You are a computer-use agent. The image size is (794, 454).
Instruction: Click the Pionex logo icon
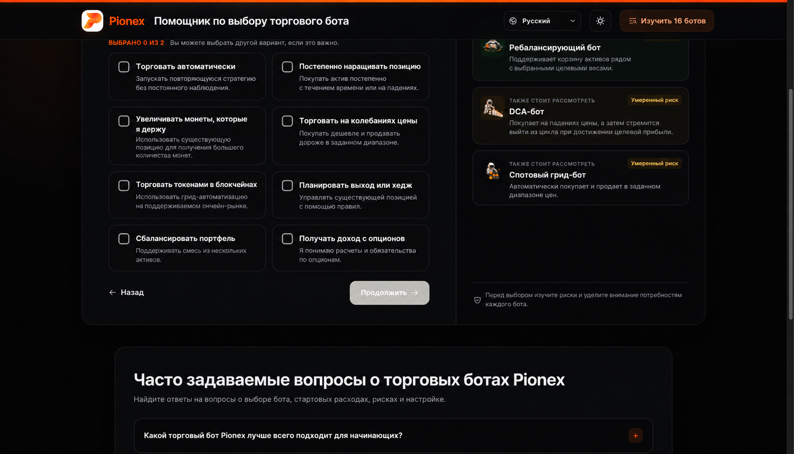(x=92, y=21)
